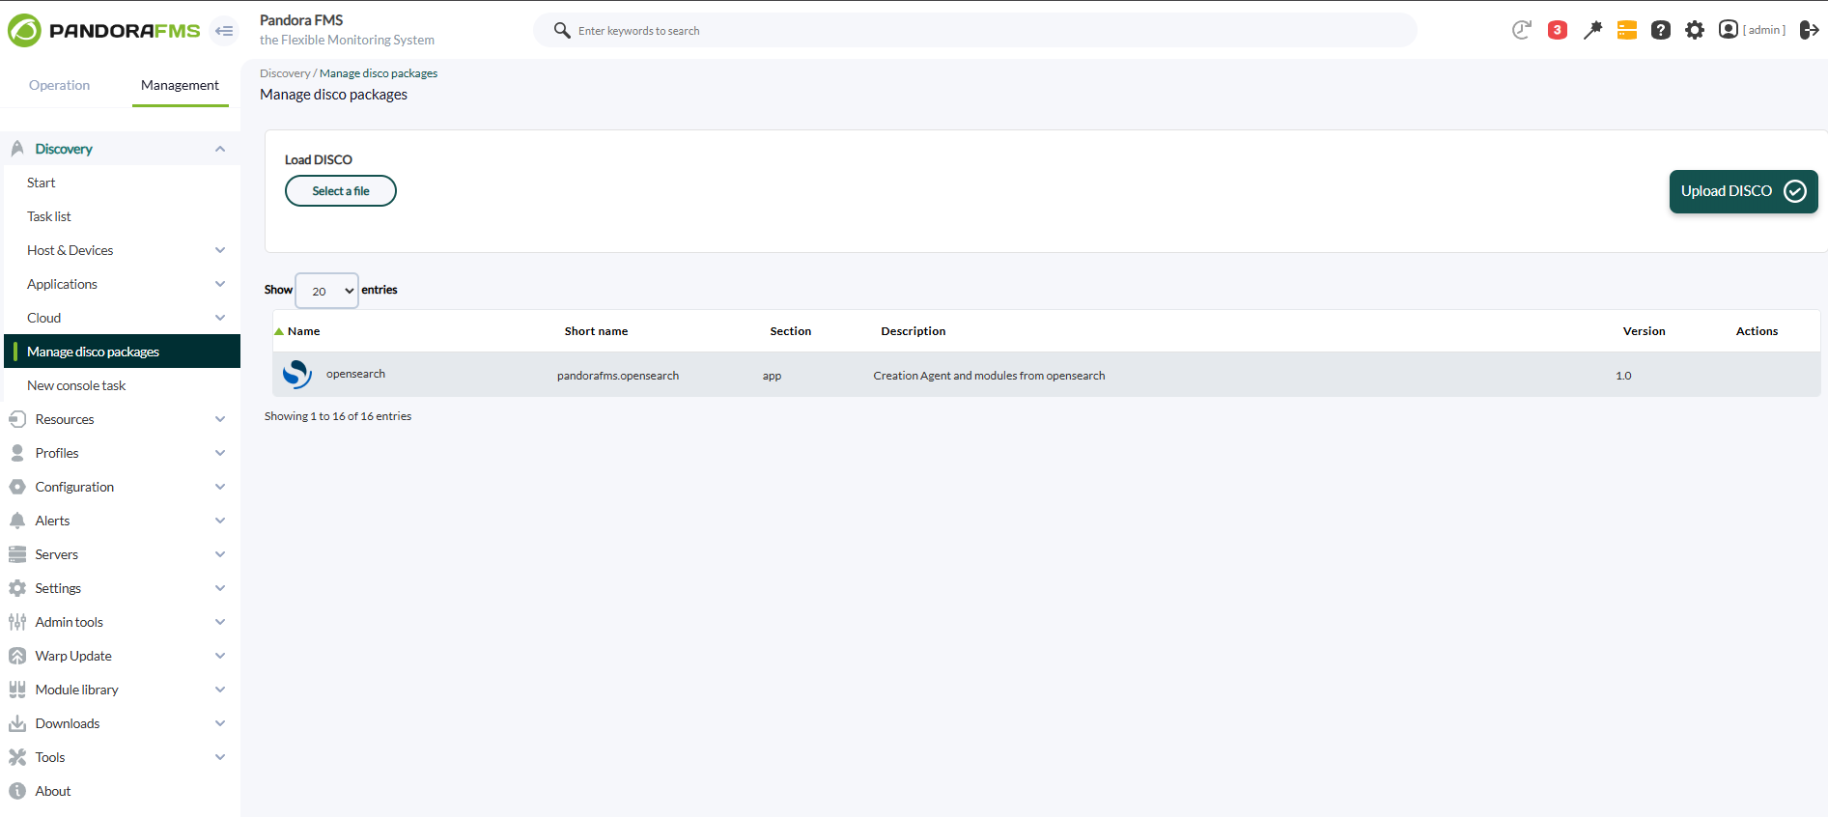
Task: Click the Pandora FMS logo
Action: 104,31
